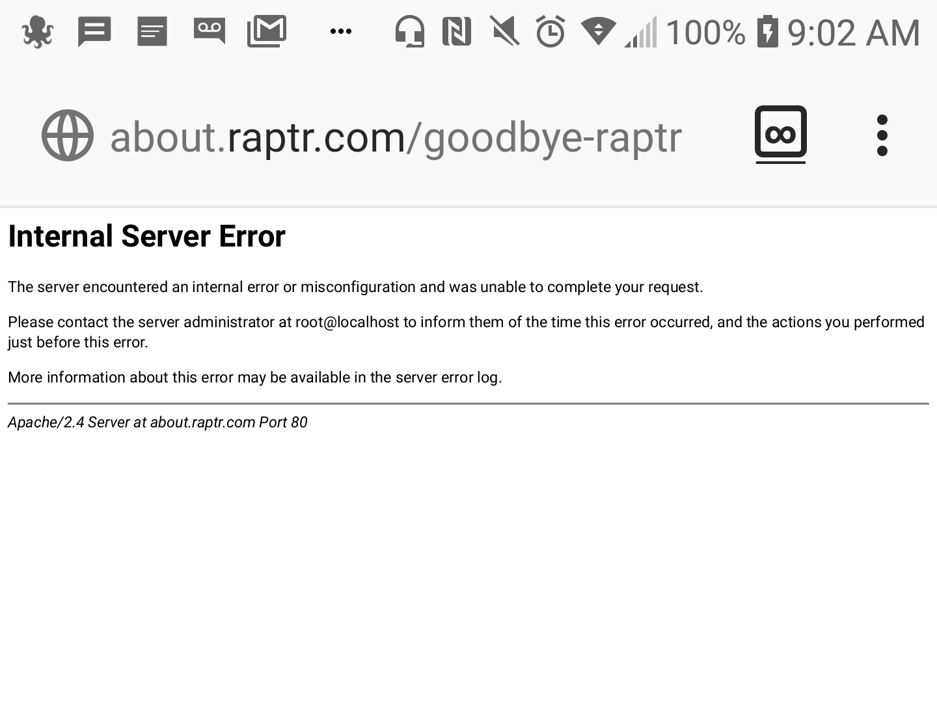Tap the cellular signal bars icon
This screenshot has width=937, height=724.
tap(641, 32)
